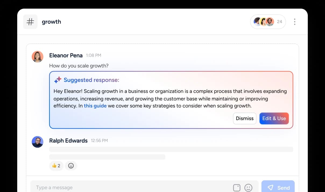
Task: Click Eleanor Pena's profile avatar
Action: (37, 57)
